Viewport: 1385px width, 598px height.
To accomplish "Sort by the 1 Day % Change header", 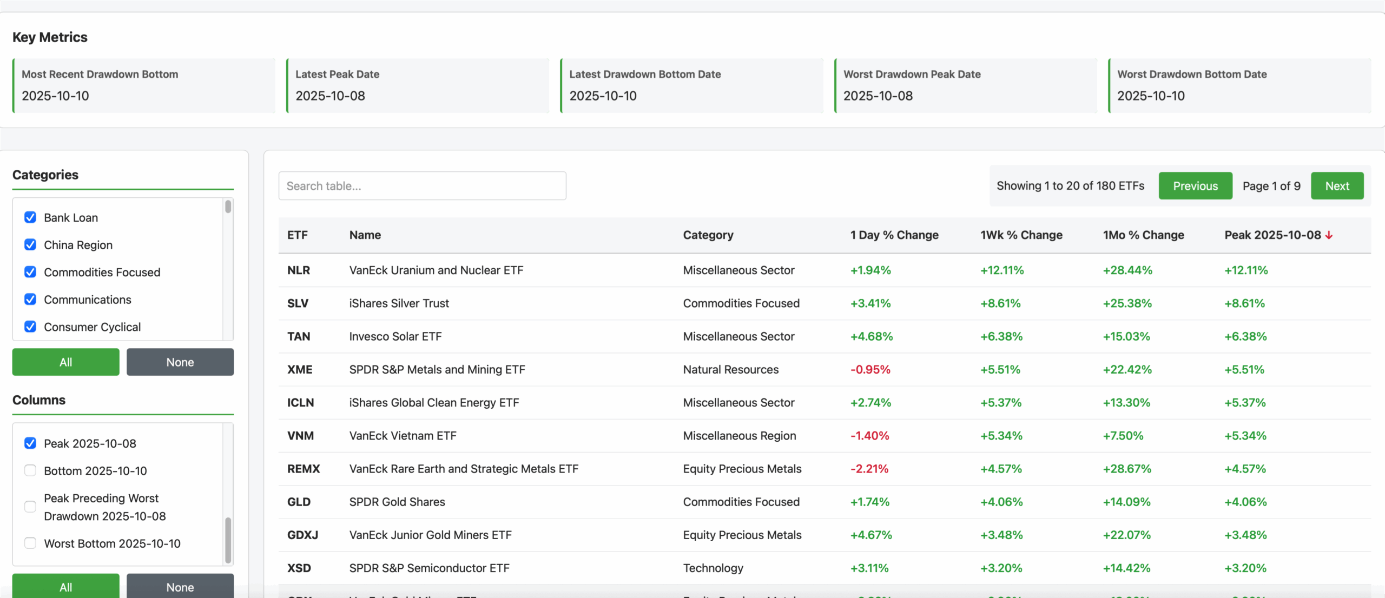I will click(x=894, y=235).
